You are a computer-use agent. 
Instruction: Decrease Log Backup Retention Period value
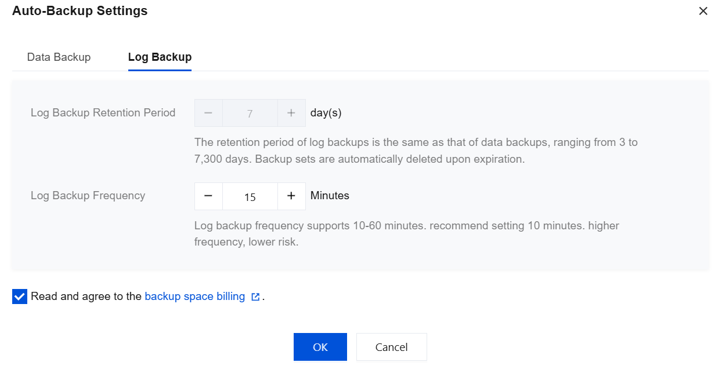pos(208,113)
